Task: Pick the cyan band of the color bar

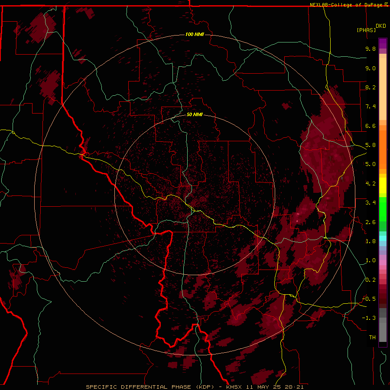Action: pos(383,238)
